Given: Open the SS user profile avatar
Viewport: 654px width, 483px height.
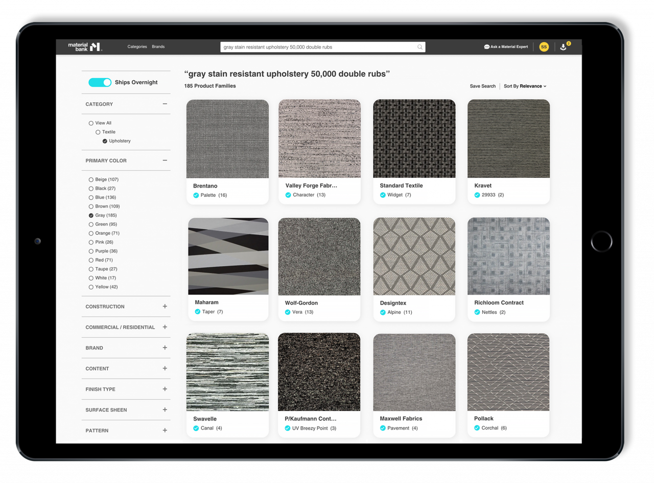Looking at the screenshot, I should [x=544, y=47].
